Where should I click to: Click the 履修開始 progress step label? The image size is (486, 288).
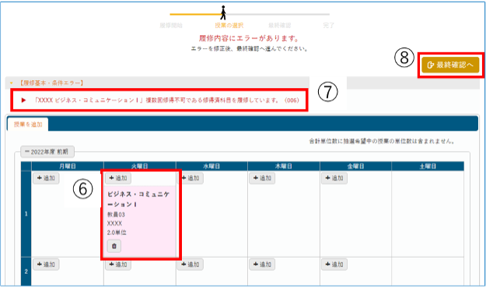tap(171, 26)
